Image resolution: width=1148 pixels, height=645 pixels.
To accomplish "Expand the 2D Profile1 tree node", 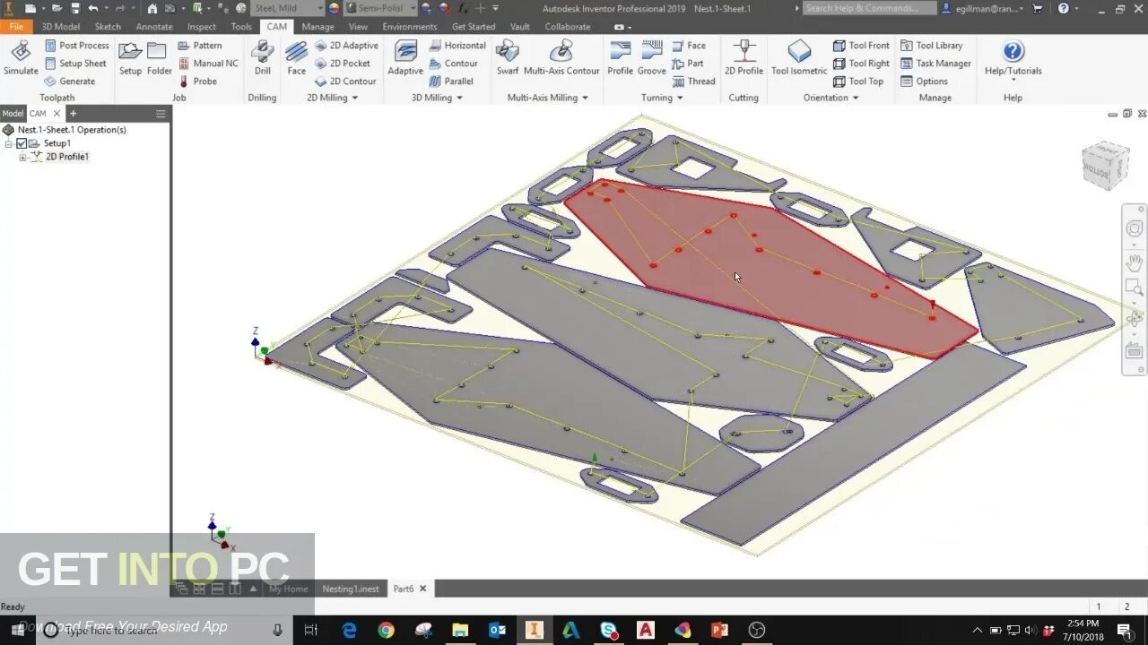I will tap(22, 157).
